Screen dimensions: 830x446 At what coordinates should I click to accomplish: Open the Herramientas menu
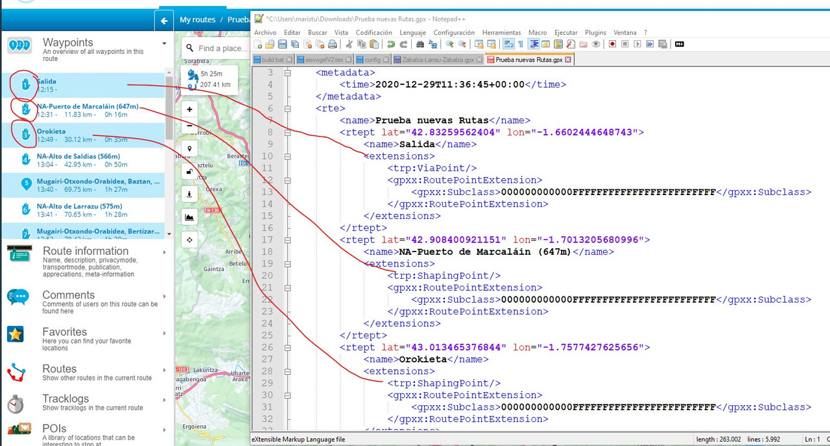pos(501,32)
